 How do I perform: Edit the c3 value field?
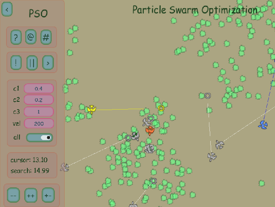[x=39, y=112]
